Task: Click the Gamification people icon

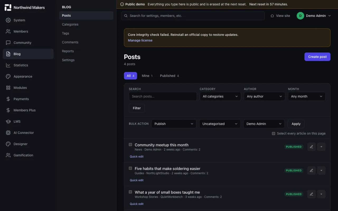Action: click(8, 155)
